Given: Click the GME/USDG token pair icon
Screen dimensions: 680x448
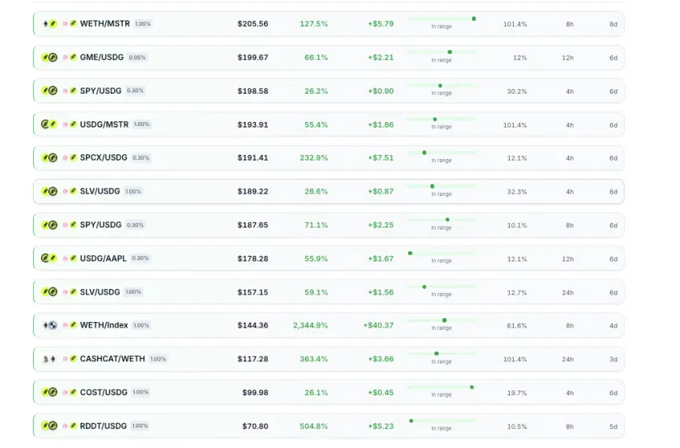Looking at the screenshot, I should 50,57.
